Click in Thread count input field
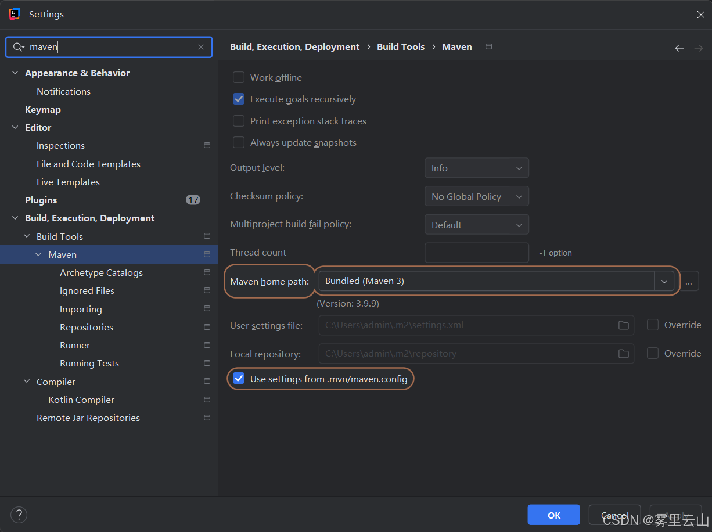This screenshot has width=712, height=532. pyautogui.click(x=477, y=253)
